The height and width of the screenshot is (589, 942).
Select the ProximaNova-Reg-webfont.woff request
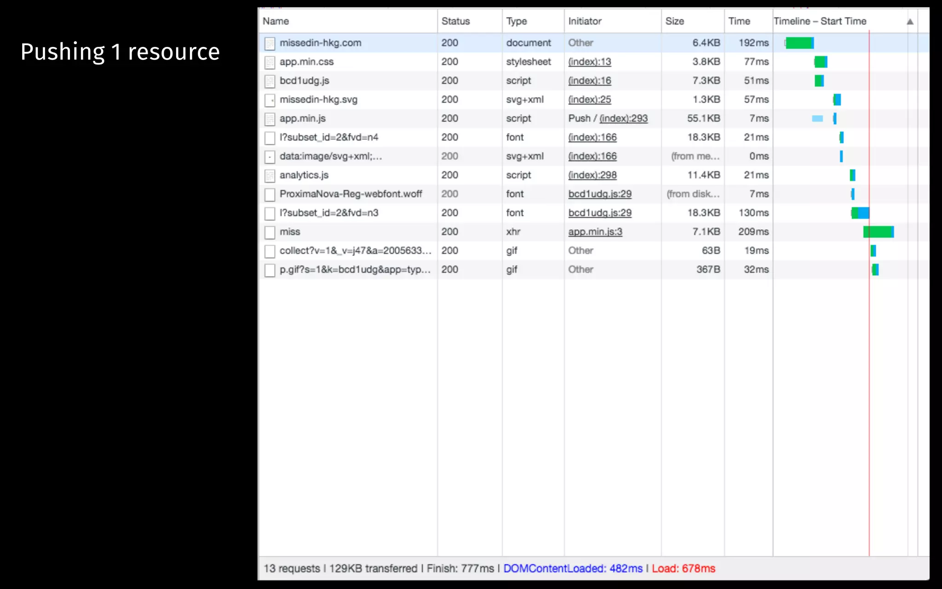[351, 194]
